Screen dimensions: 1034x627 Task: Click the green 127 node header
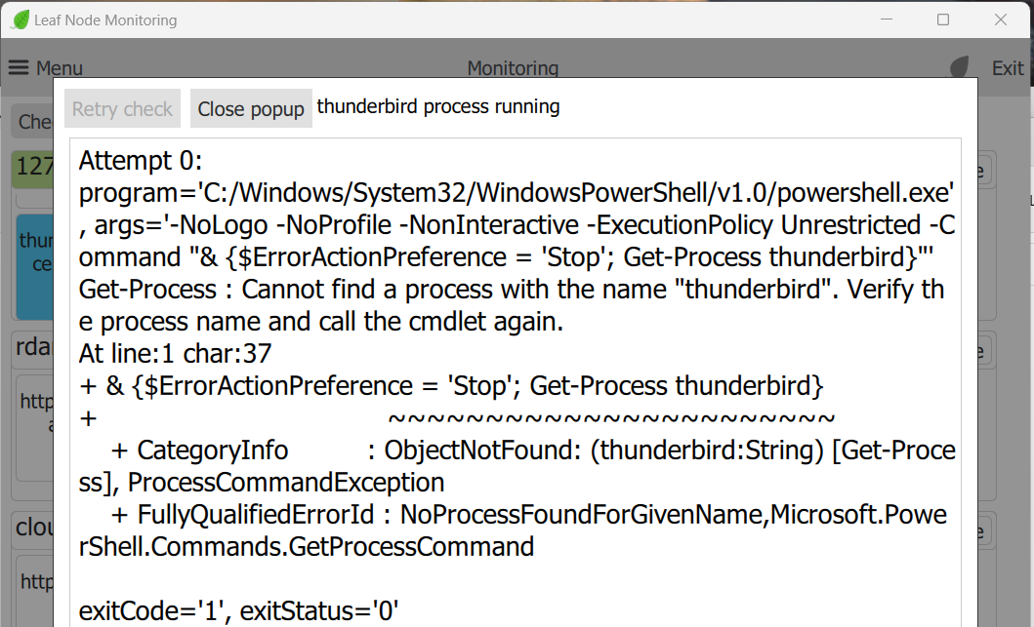[33, 167]
